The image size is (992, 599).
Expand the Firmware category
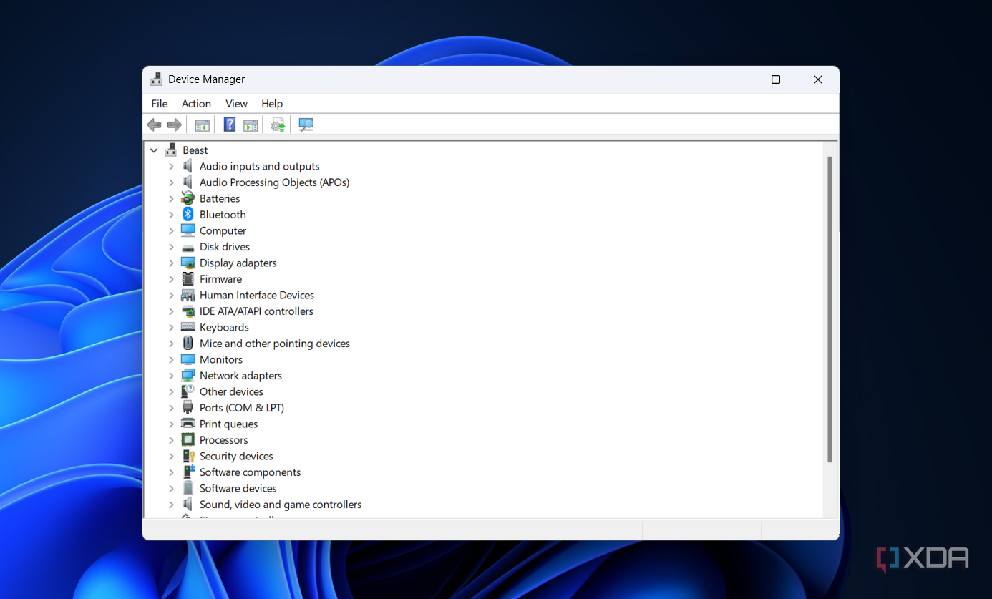171,279
